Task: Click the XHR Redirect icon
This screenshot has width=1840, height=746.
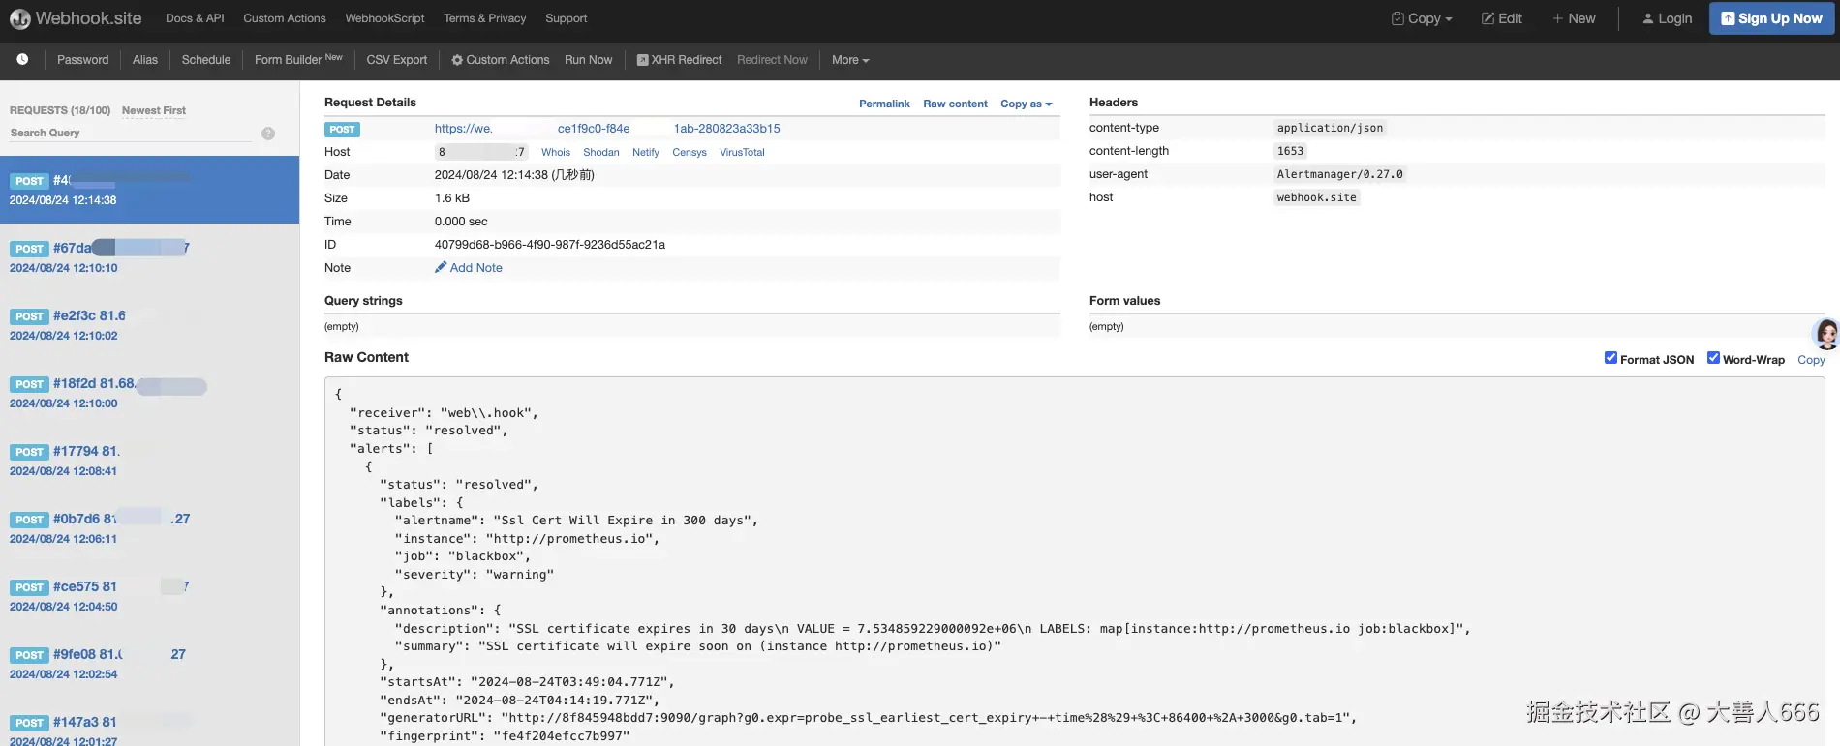Action: click(x=642, y=60)
